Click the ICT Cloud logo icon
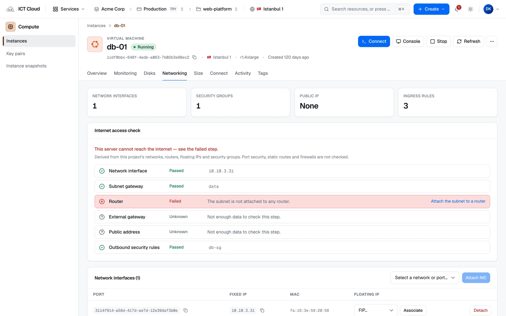This screenshot has height=316, width=506. [10, 9]
